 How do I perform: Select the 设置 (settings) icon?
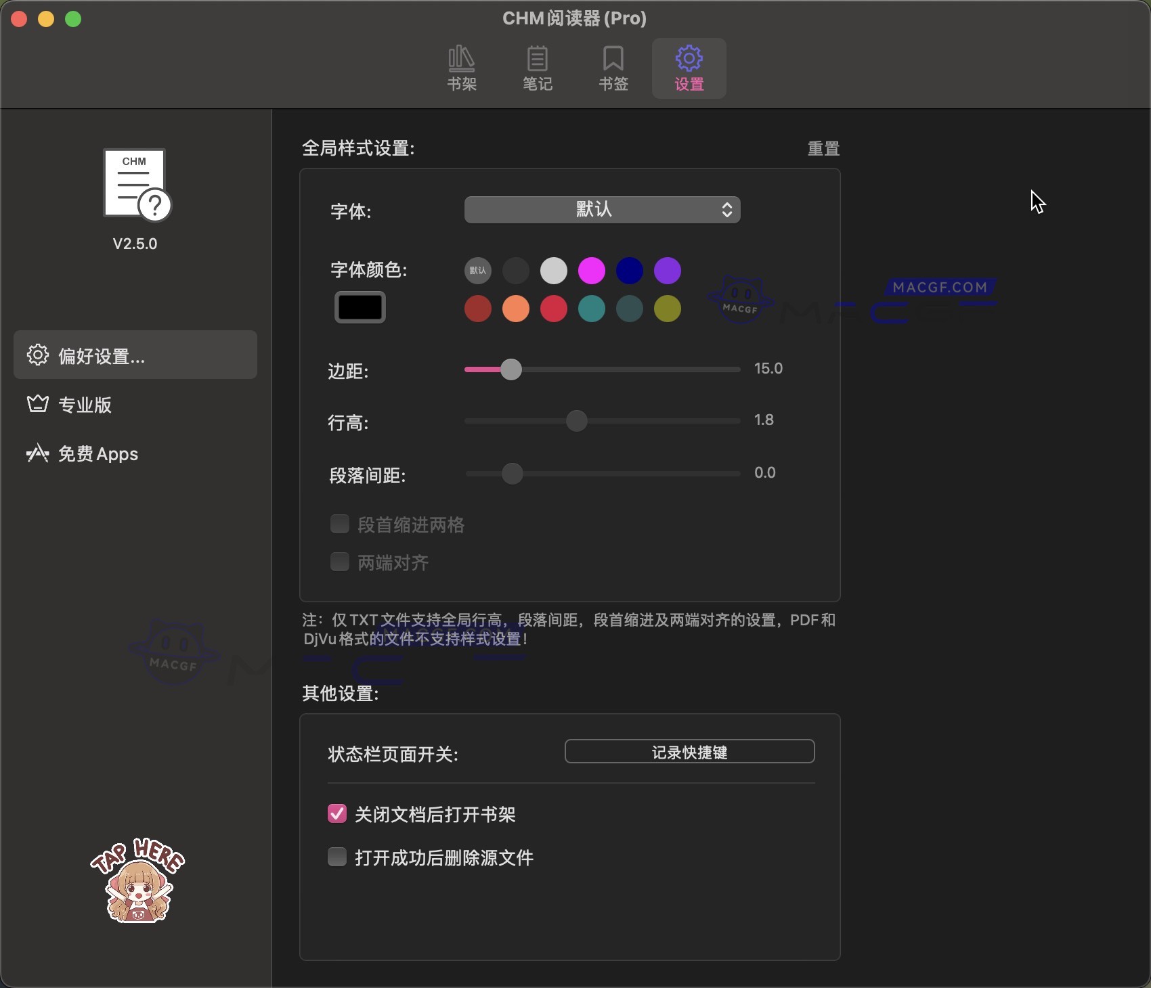(689, 67)
